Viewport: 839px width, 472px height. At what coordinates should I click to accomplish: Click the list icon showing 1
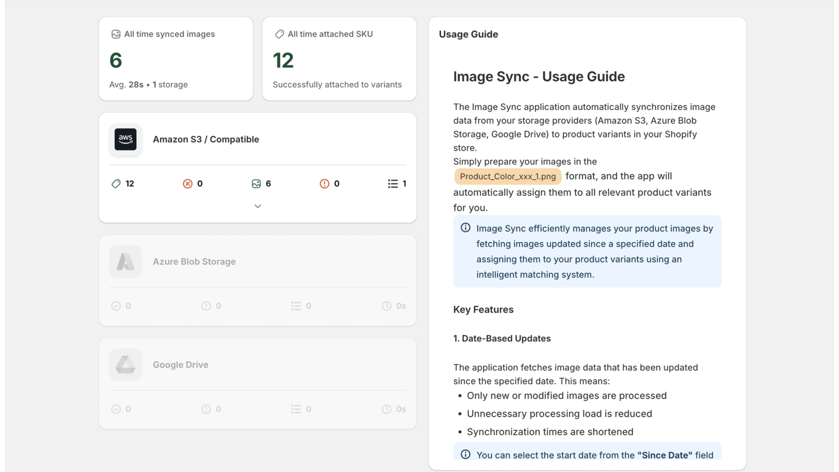[x=392, y=184]
